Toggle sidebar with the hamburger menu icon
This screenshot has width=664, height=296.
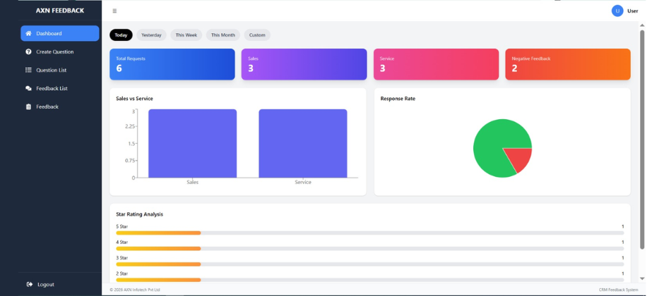tap(114, 11)
